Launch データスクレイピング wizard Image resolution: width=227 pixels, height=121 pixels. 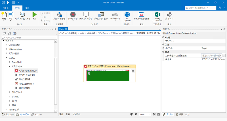click(101, 16)
